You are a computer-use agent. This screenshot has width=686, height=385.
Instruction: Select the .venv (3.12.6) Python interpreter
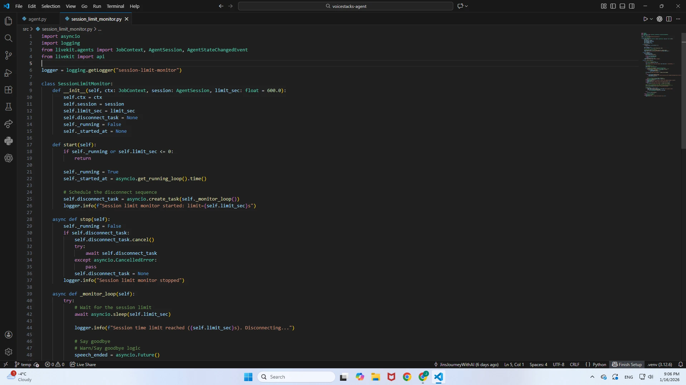(660, 365)
